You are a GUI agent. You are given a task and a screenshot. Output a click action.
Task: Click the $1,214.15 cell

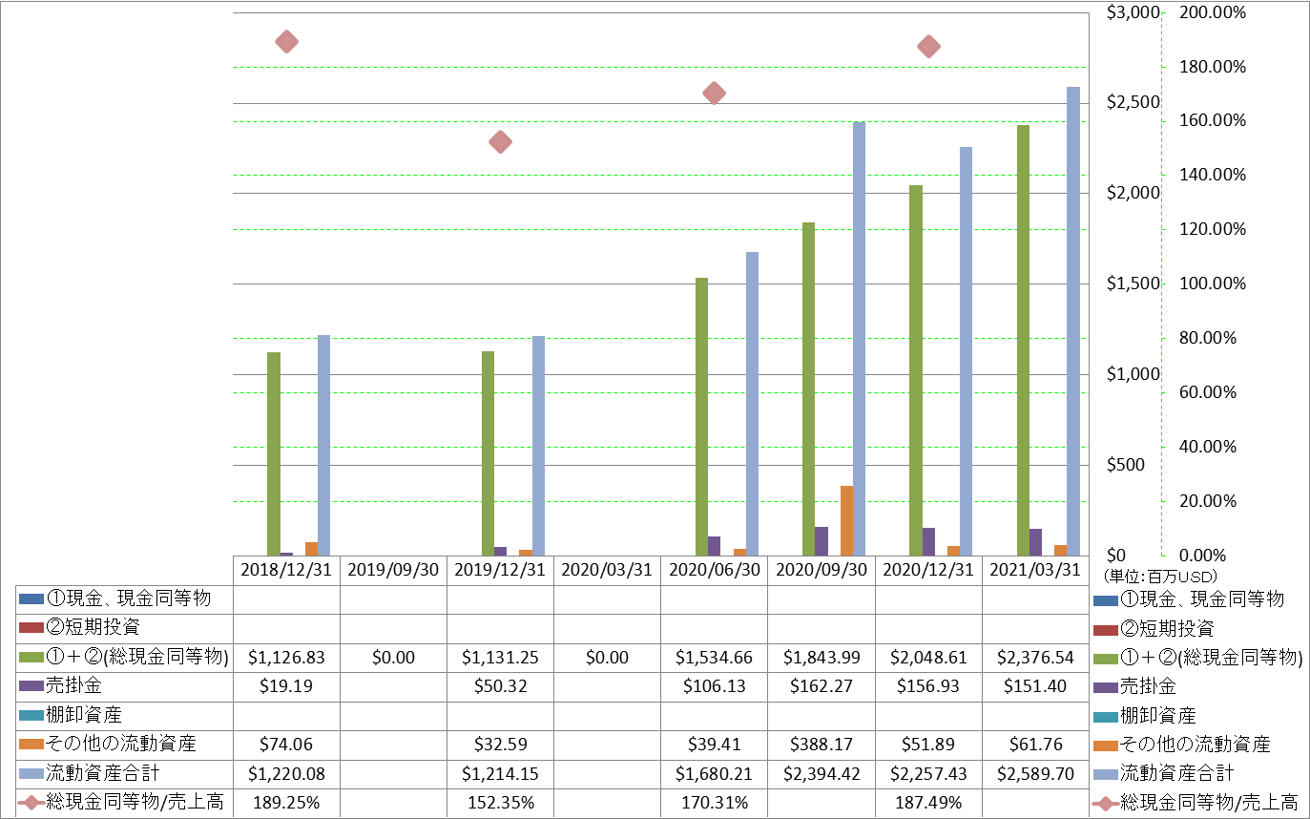click(500, 774)
